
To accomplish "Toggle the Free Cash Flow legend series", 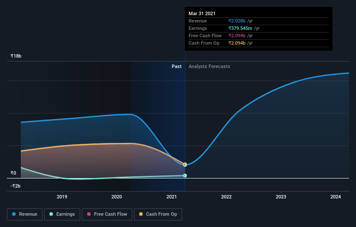I will (107, 214).
